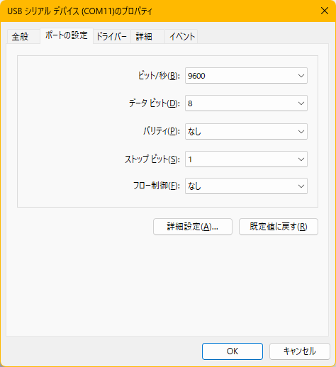Image resolution: width=336 pixels, height=367 pixels.
Task: Confirm with the OK button
Action: (233, 351)
